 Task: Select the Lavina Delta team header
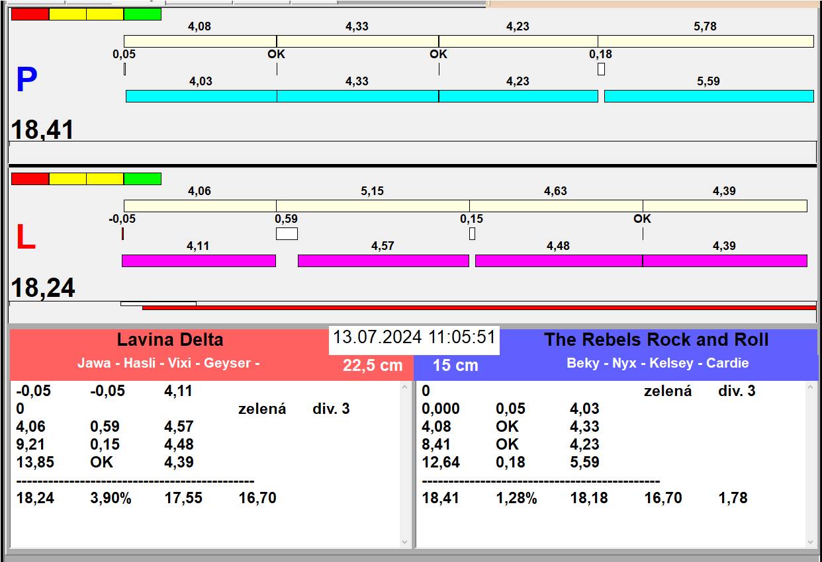(170, 340)
